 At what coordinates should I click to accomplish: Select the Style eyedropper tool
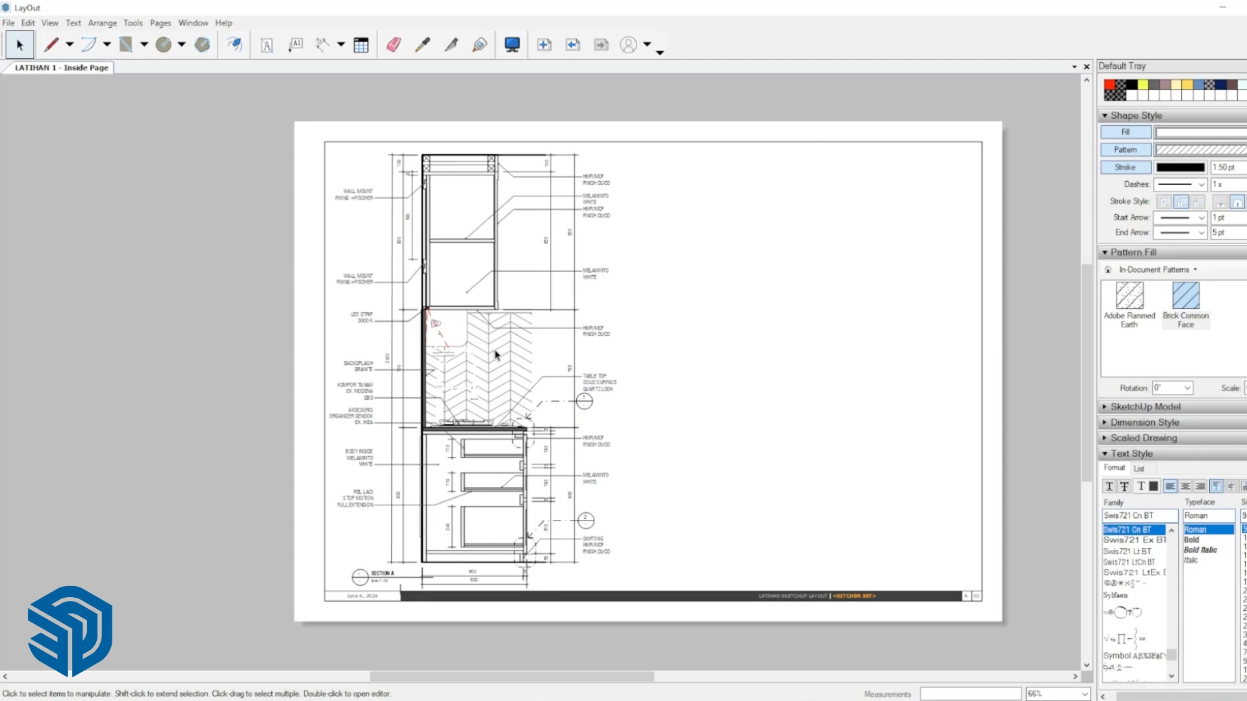tap(422, 44)
